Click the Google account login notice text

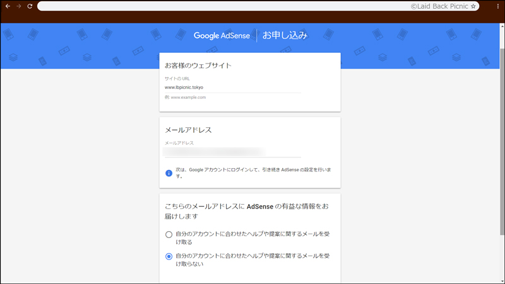click(253, 173)
